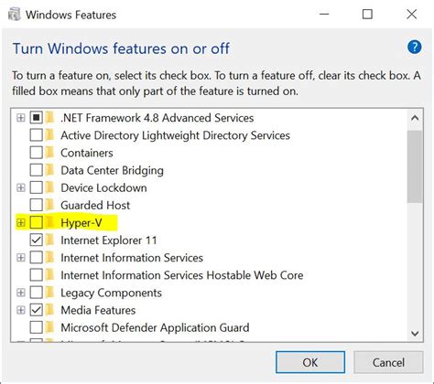Check the Containers checkbox

(x=37, y=153)
